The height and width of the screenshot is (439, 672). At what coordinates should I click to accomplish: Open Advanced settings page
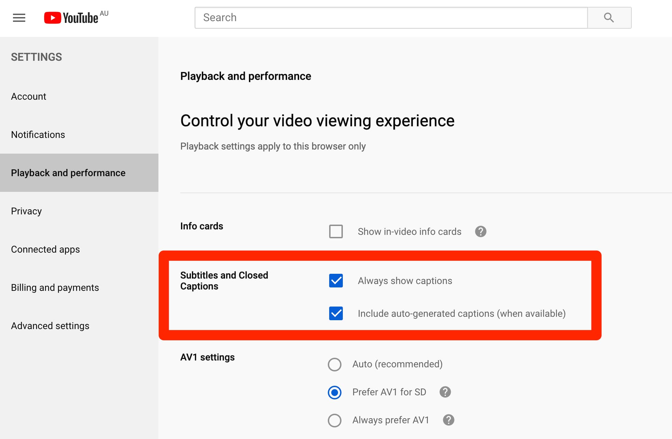pos(79,326)
